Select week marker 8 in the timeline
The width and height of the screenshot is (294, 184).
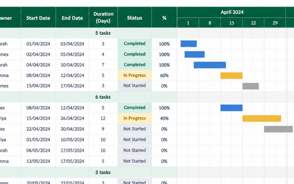[x=210, y=23]
